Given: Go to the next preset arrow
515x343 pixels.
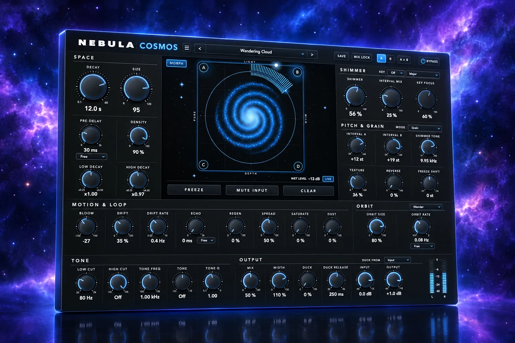Looking at the screenshot, I should click(312, 55).
